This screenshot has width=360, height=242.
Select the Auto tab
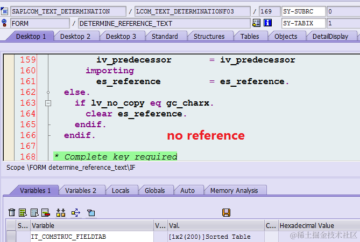[x=187, y=190]
